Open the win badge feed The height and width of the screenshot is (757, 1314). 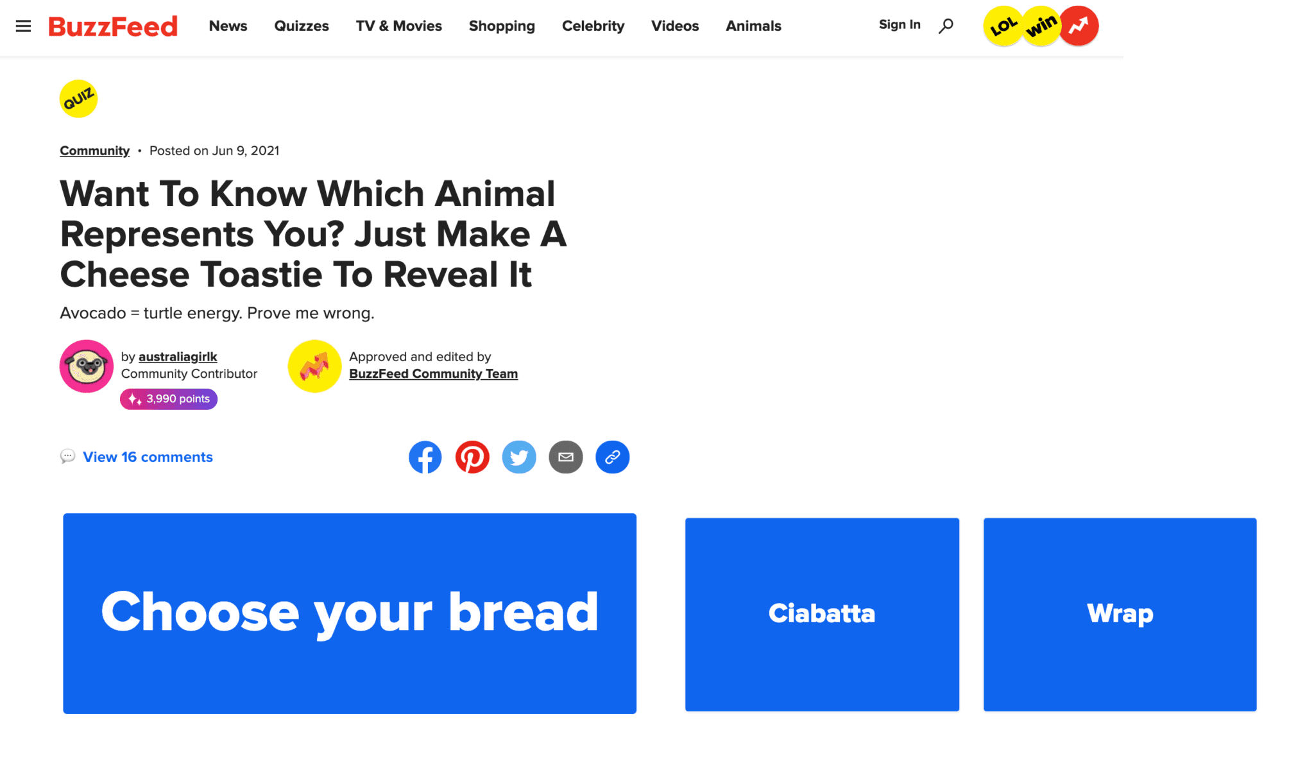coord(1041,26)
